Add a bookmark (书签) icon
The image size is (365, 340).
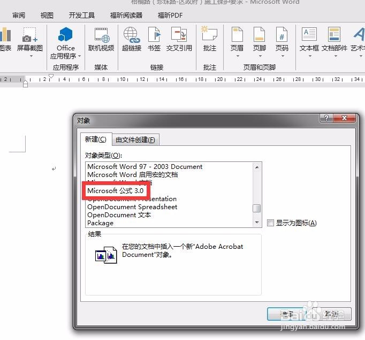click(154, 34)
